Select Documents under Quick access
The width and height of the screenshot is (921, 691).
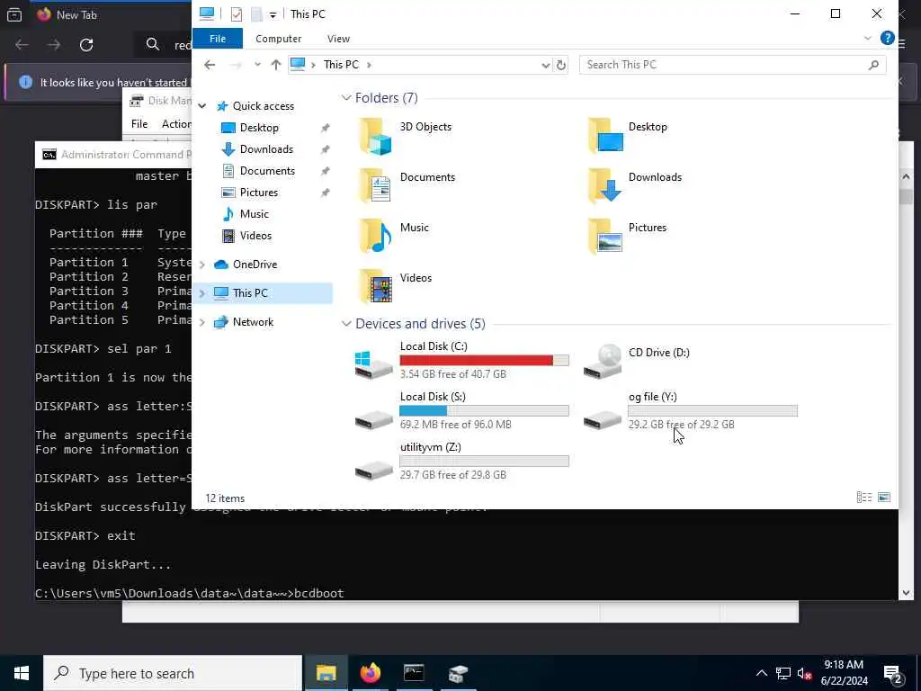coord(267,171)
